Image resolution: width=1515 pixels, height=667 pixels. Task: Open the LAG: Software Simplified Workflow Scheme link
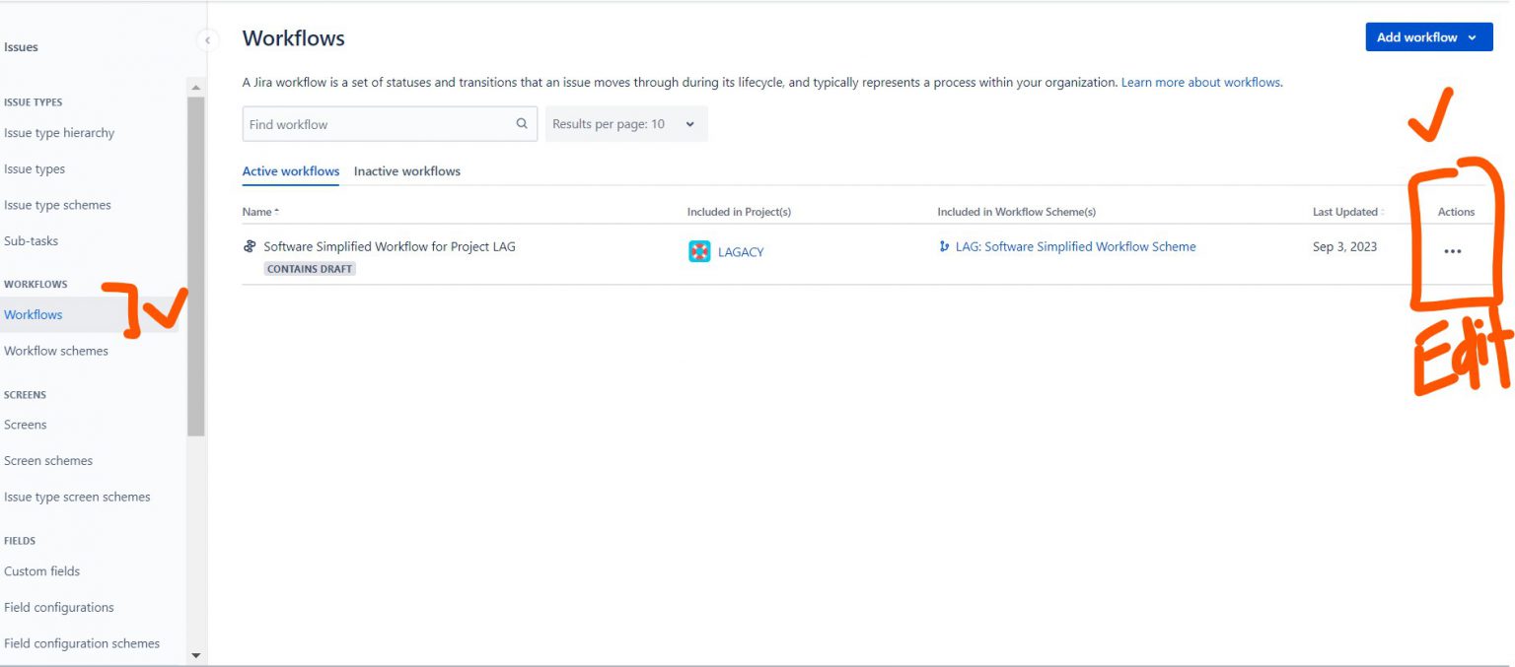click(1075, 246)
